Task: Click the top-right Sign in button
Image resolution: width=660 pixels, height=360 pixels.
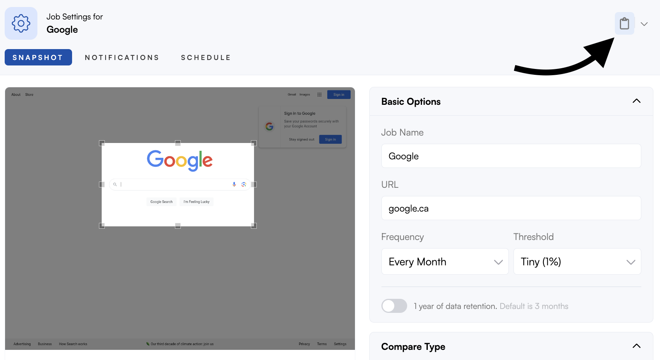Action: pyautogui.click(x=339, y=95)
